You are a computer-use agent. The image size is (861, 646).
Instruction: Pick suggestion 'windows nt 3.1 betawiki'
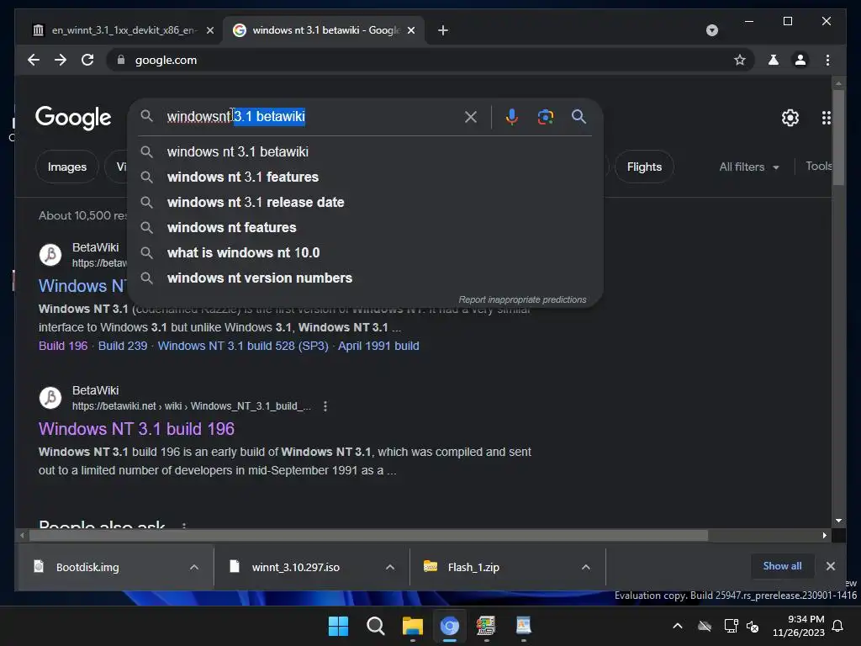365,151
